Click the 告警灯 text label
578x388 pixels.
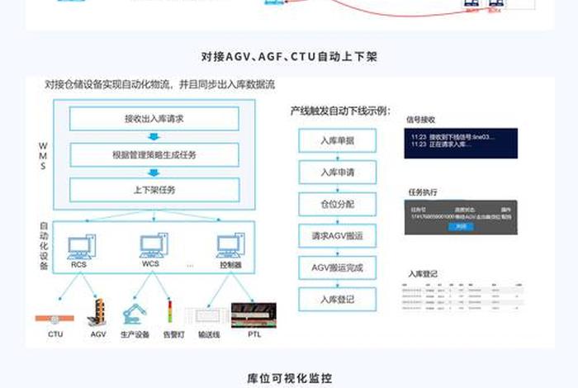[173, 334]
